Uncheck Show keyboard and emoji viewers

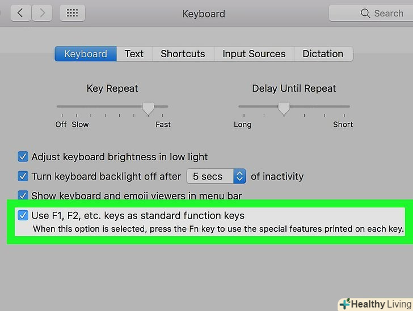tap(23, 195)
